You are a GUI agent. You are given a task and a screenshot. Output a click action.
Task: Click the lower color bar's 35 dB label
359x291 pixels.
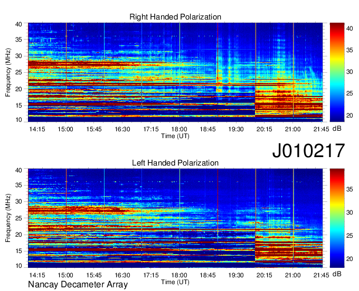click(x=349, y=189)
